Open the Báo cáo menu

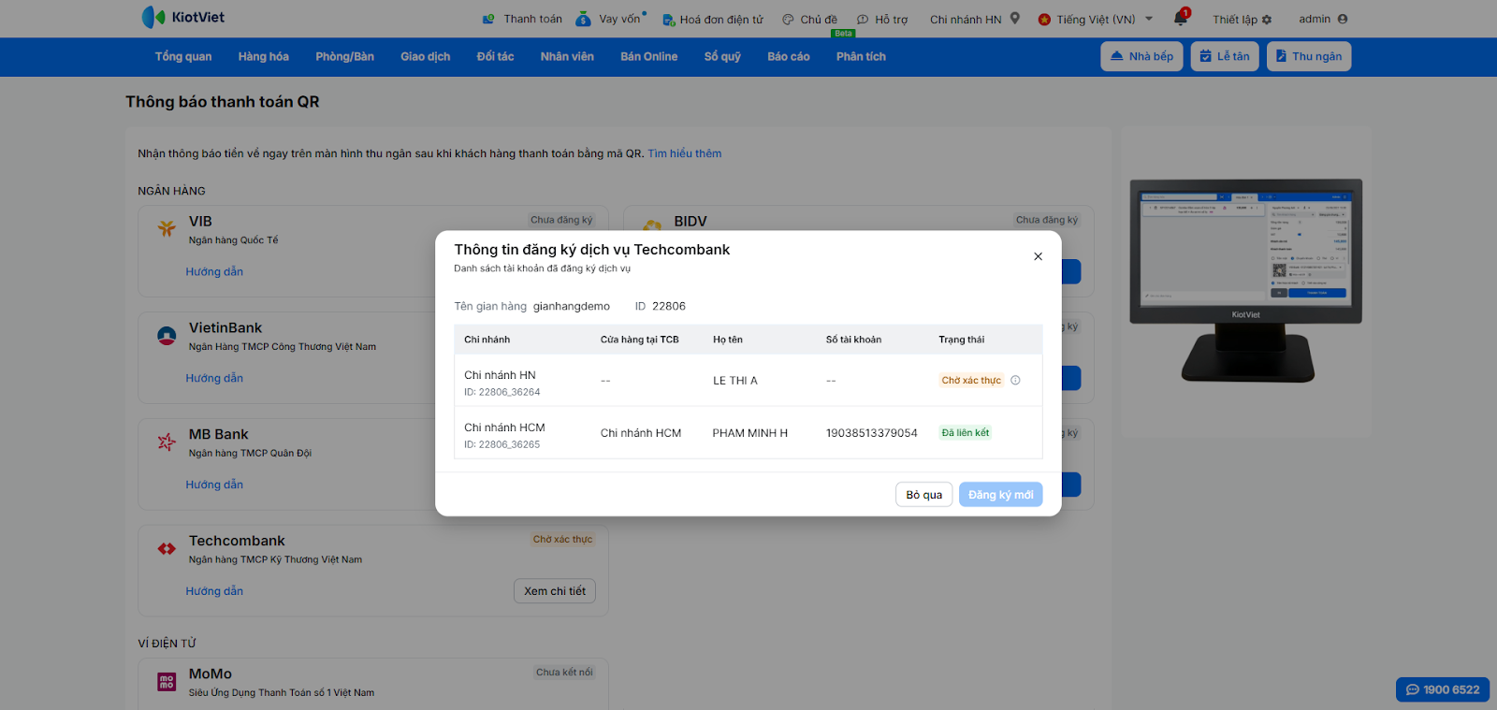click(788, 57)
